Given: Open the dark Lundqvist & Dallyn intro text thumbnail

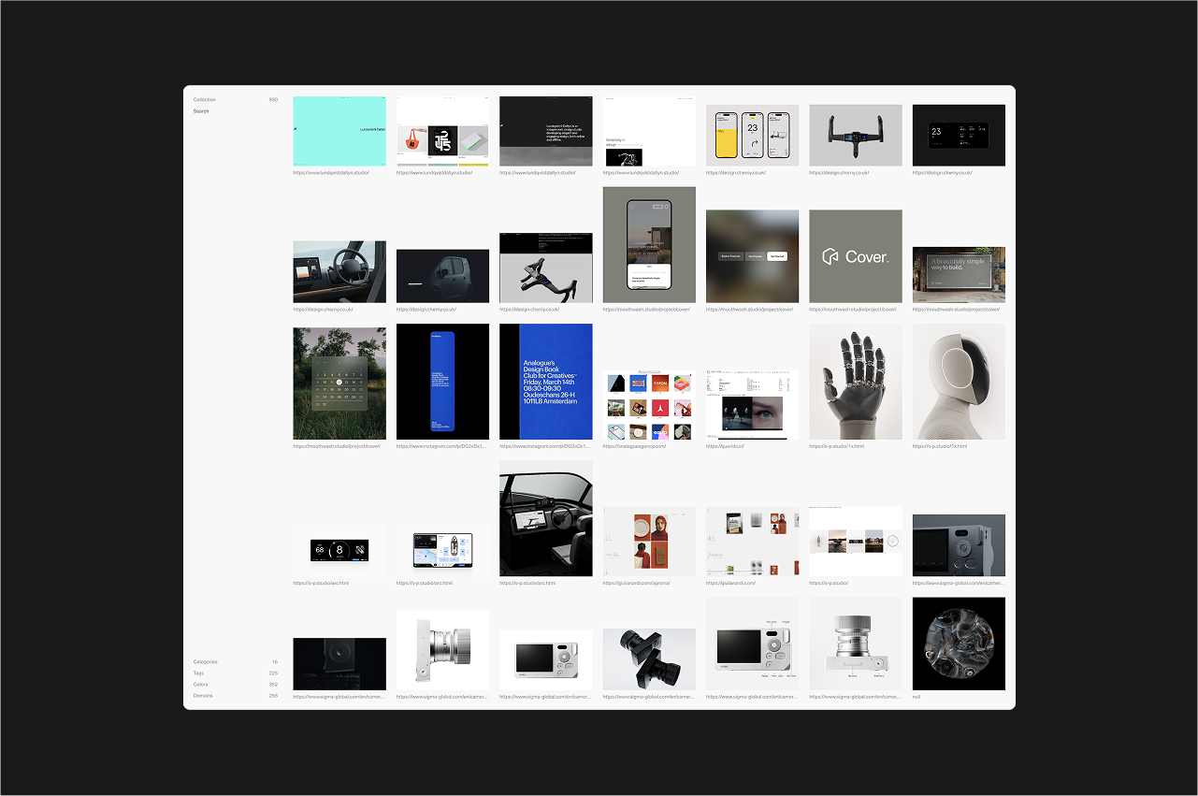Looking at the screenshot, I should tap(546, 131).
